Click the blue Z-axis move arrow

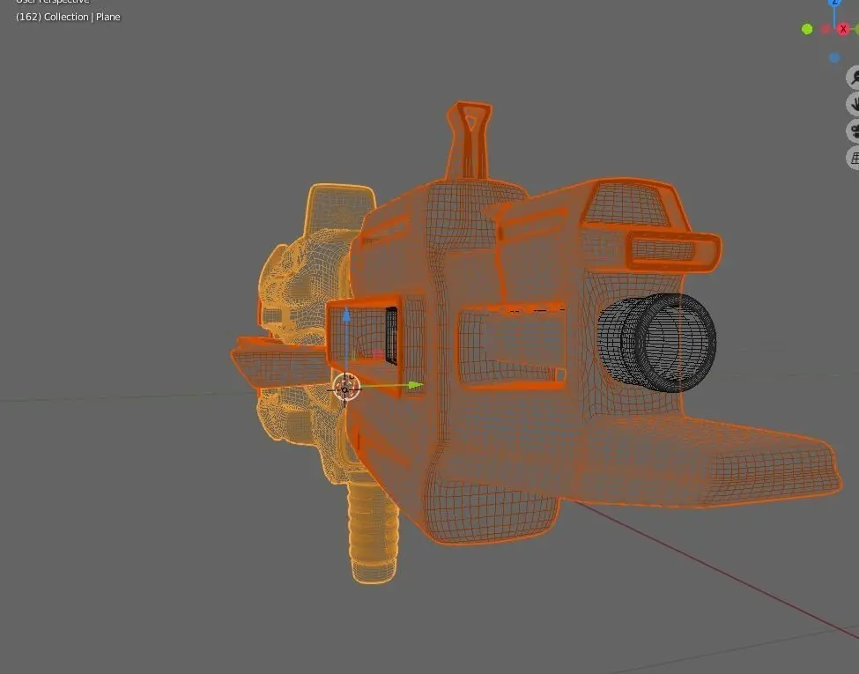tap(346, 315)
